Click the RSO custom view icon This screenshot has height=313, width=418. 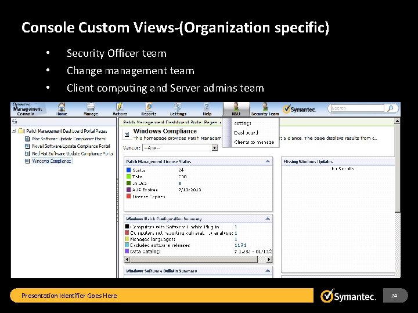(x=236, y=109)
